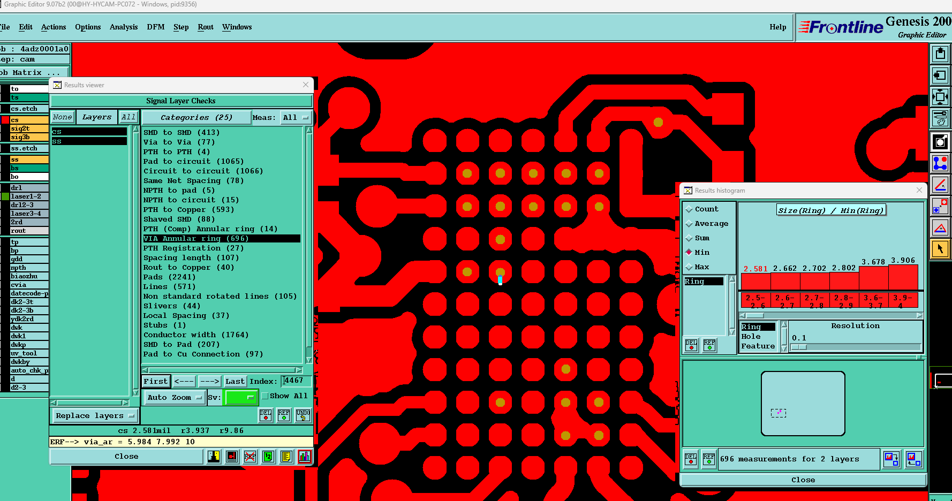
Task: Click scroll-down arrow of categories list
Action: coord(309,360)
